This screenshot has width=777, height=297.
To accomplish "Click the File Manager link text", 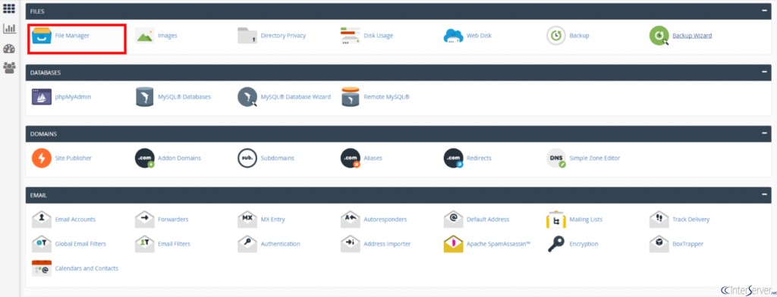I will click(72, 36).
